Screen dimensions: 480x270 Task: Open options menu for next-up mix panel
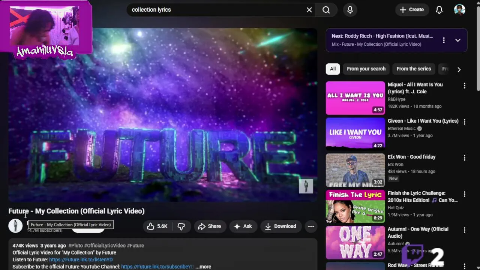pyautogui.click(x=444, y=40)
